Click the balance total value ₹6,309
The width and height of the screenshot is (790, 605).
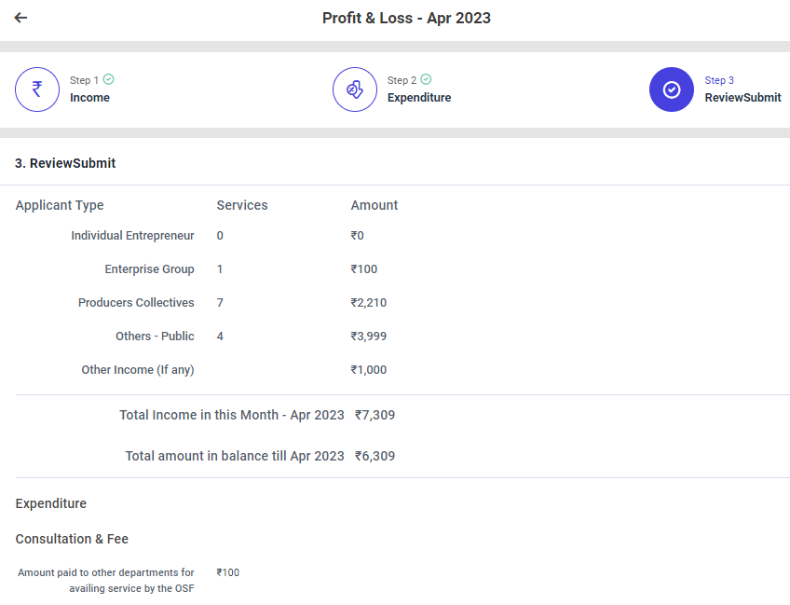[375, 456]
